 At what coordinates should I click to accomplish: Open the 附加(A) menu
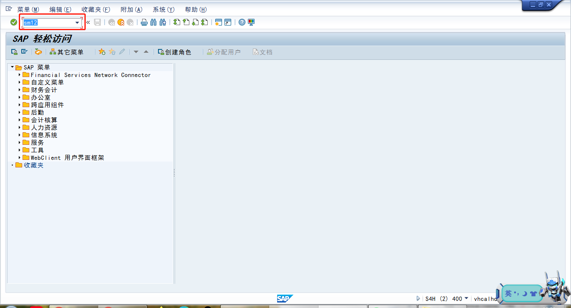pyautogui.click(x=131, y=10)
